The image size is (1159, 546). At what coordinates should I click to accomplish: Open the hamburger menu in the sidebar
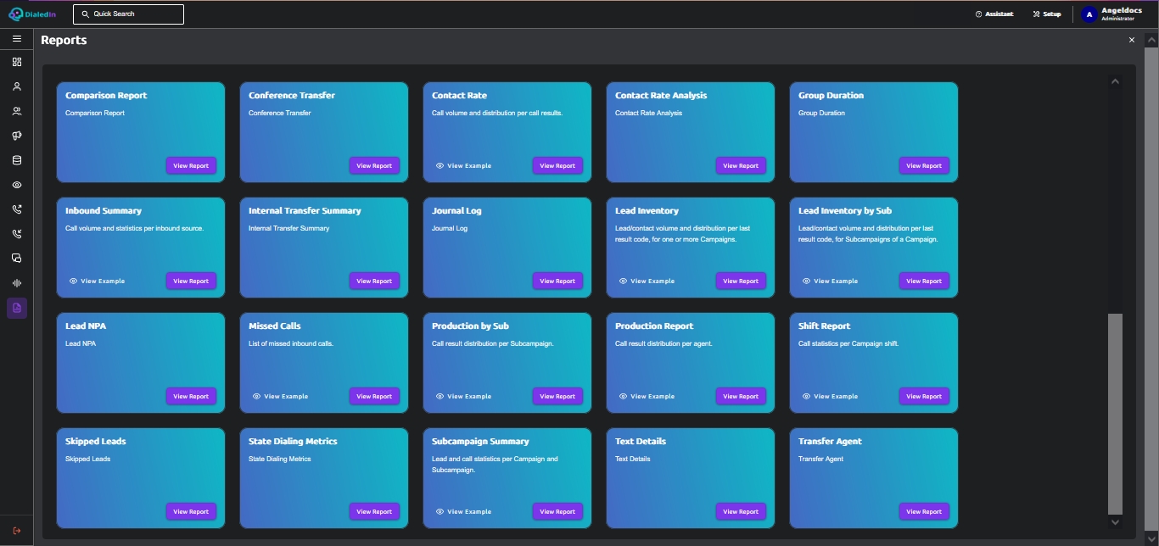pos(17,38)
